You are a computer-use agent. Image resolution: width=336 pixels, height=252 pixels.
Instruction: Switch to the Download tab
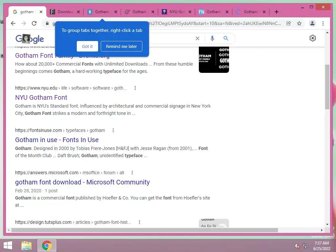(64, 12)
